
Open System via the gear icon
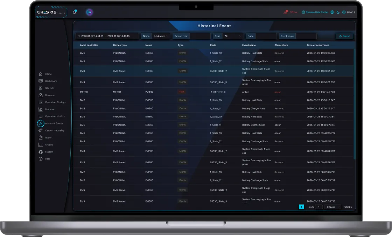pyautogui.click(x=41, y=152)
